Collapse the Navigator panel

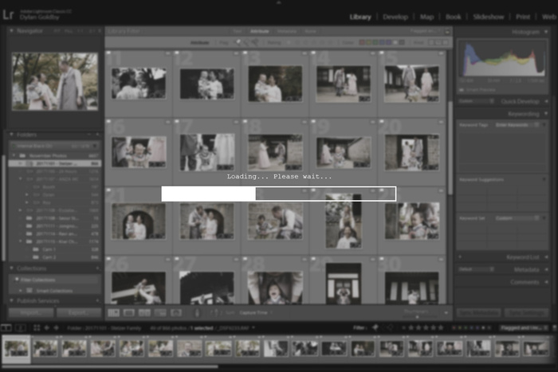10,31
